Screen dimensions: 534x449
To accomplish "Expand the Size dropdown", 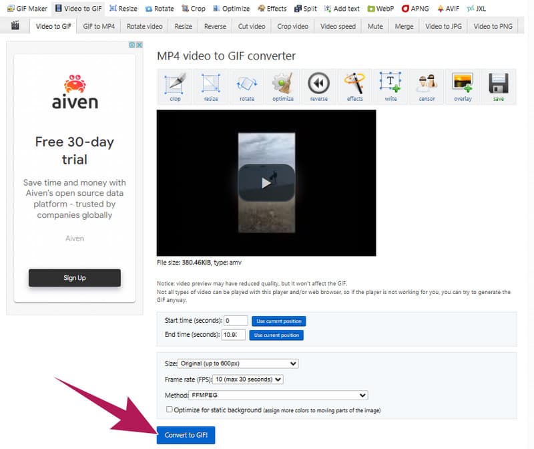I will (238, 363).
